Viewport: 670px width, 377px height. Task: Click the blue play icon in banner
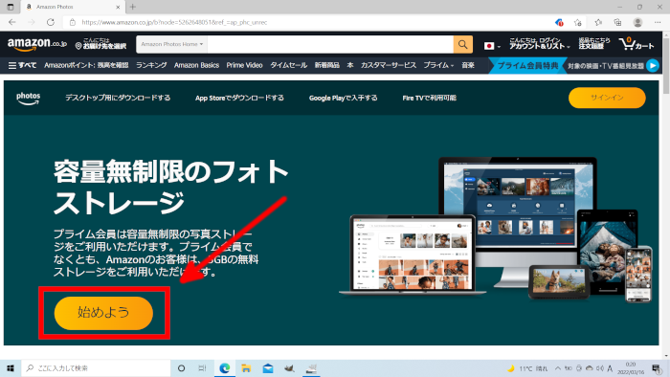[653, 66]
